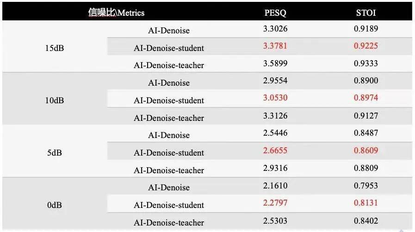Select the 0dB row label
The height and width of the screenshot is (232, 415).
(55, 205)
